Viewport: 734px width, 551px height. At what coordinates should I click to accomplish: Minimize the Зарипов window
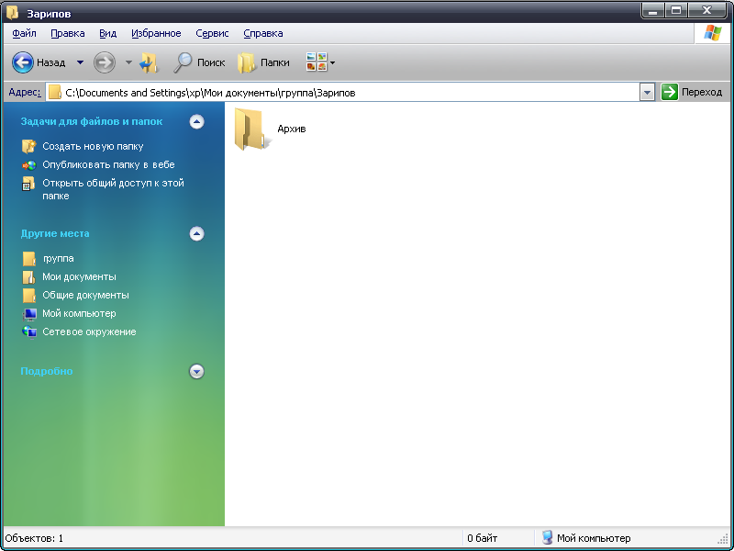click(653, 10)
